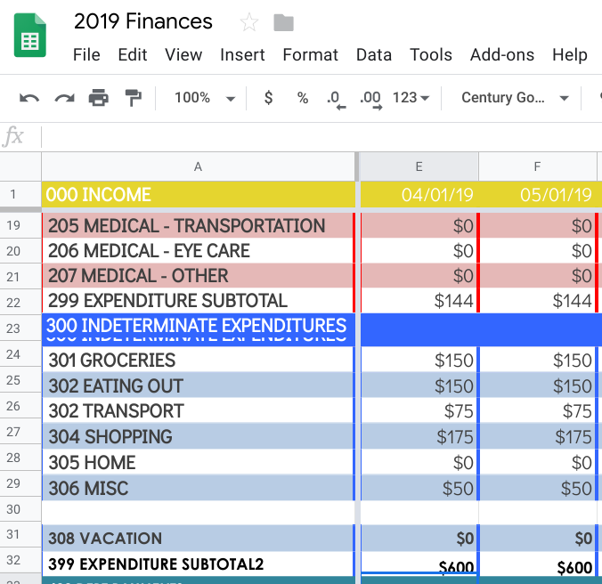The image size is (602, 584).
Task: Increase decimal places
Action: [370, 99]
